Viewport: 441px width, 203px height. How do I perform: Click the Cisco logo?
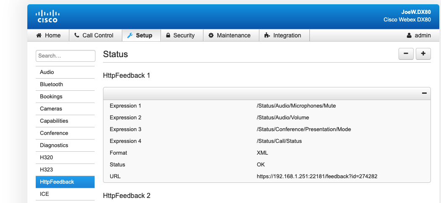48,16
